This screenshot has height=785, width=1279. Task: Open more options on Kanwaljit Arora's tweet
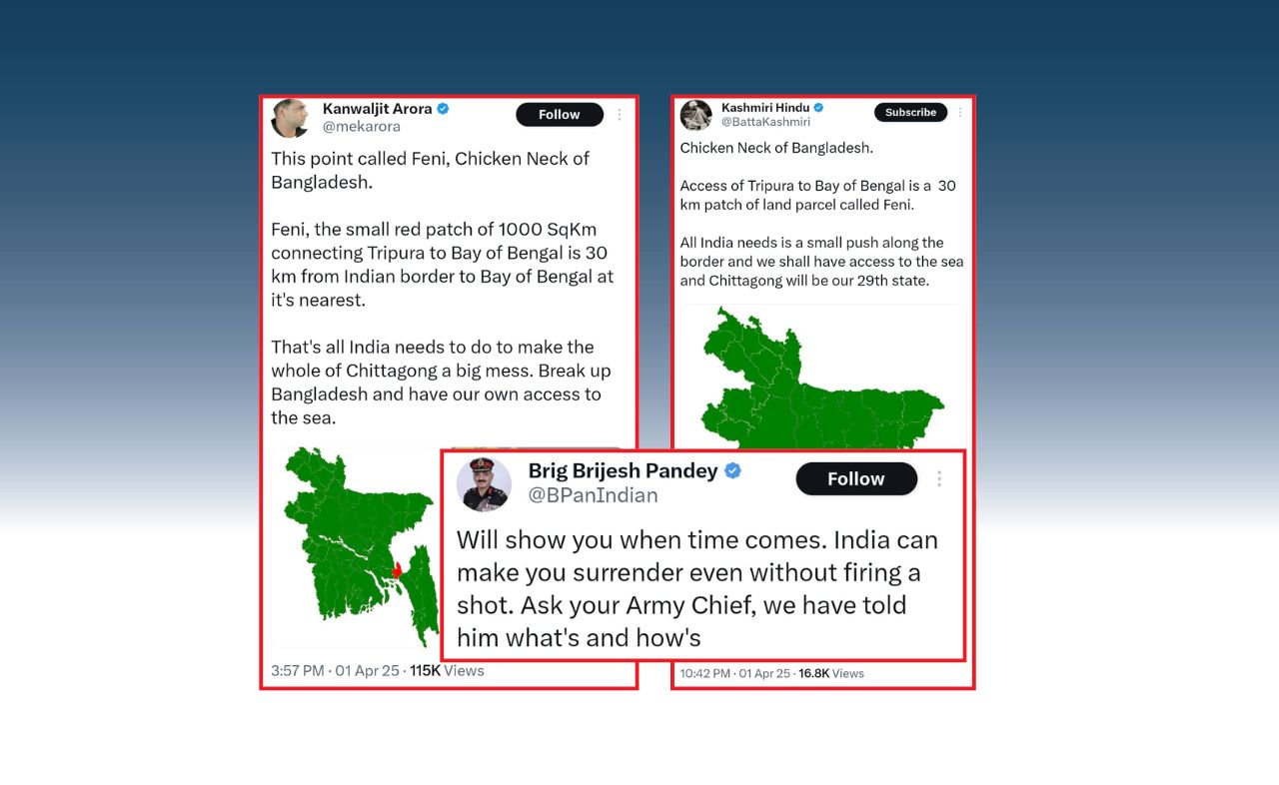pyautogui.click(x=620, y=115)
